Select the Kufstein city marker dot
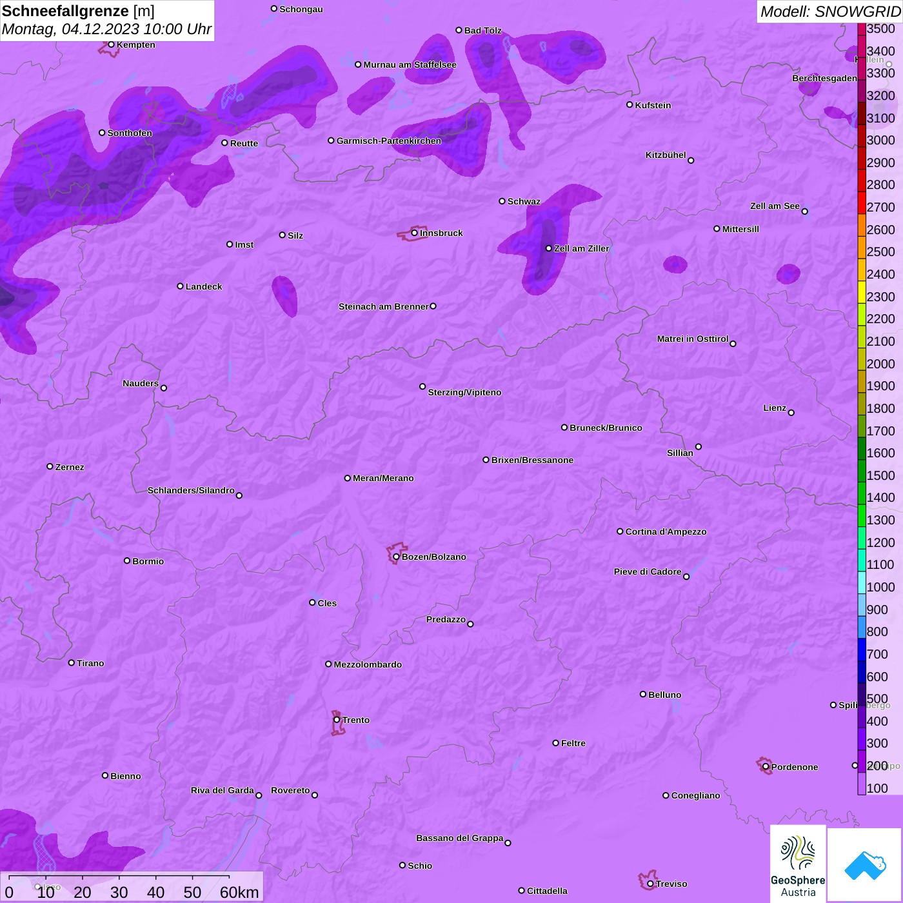 [x=630, y=104]
